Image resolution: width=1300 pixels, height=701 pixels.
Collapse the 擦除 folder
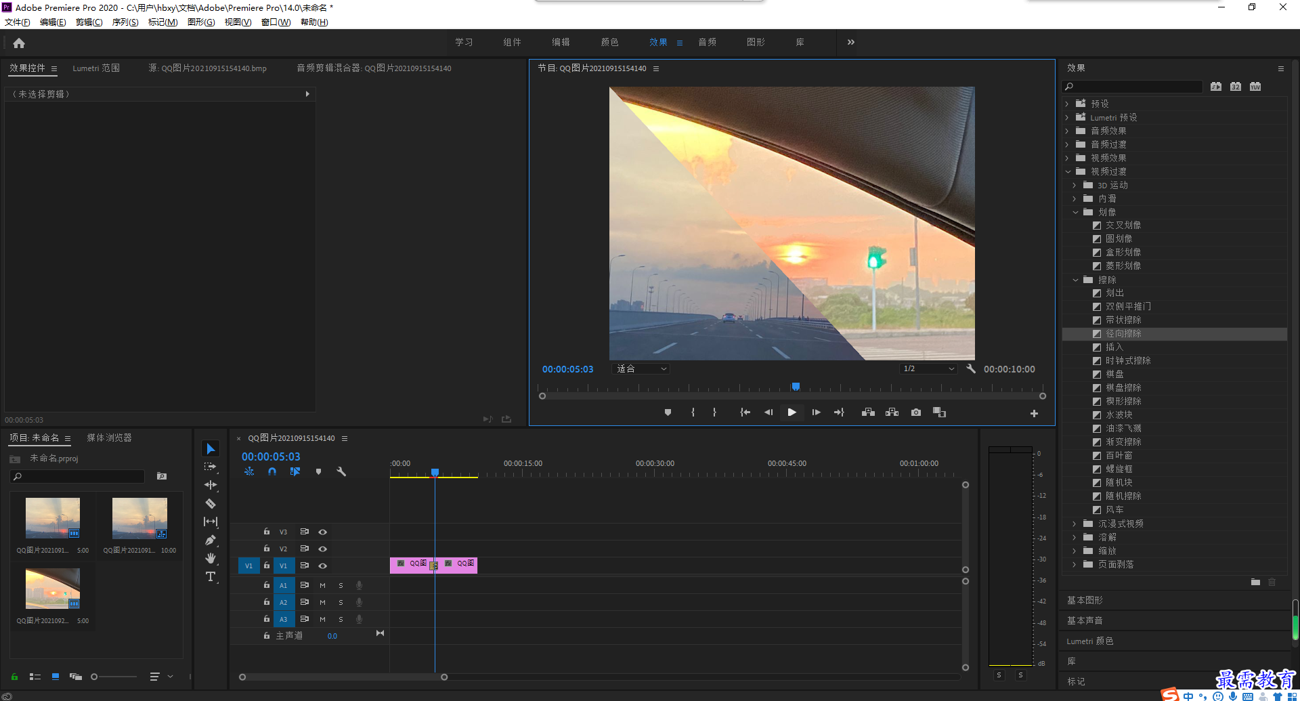pos(1075,280)
